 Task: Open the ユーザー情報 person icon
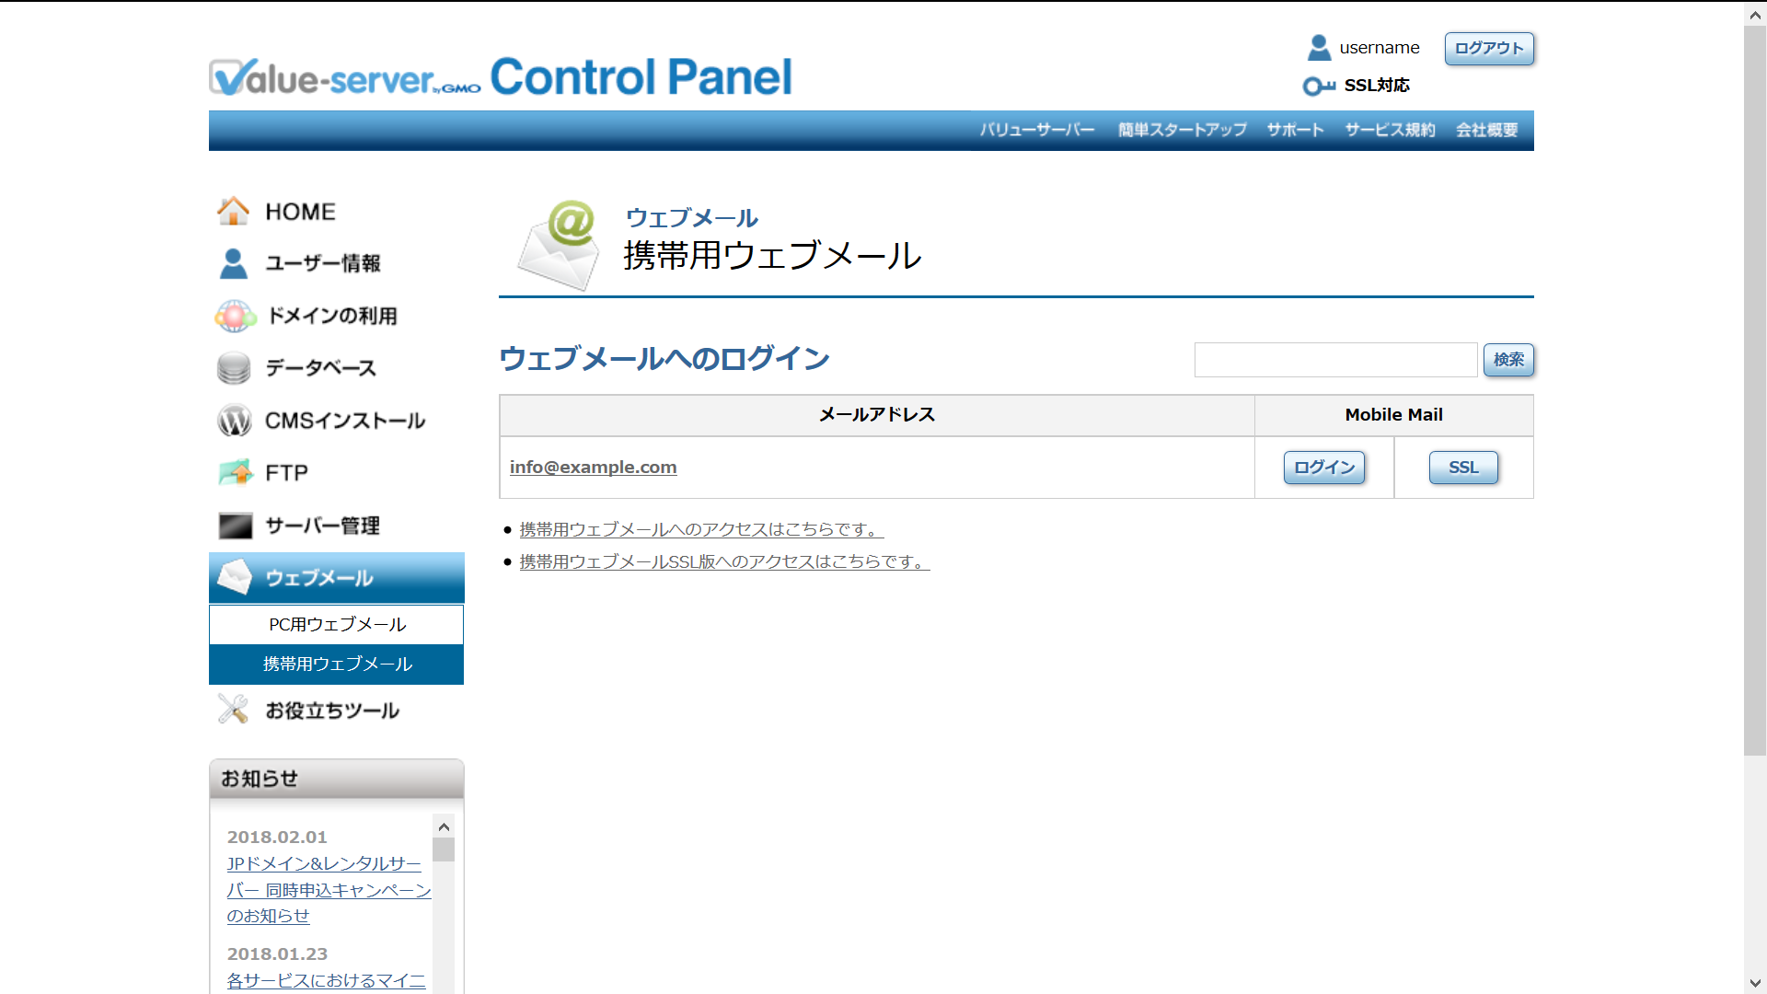233,263
